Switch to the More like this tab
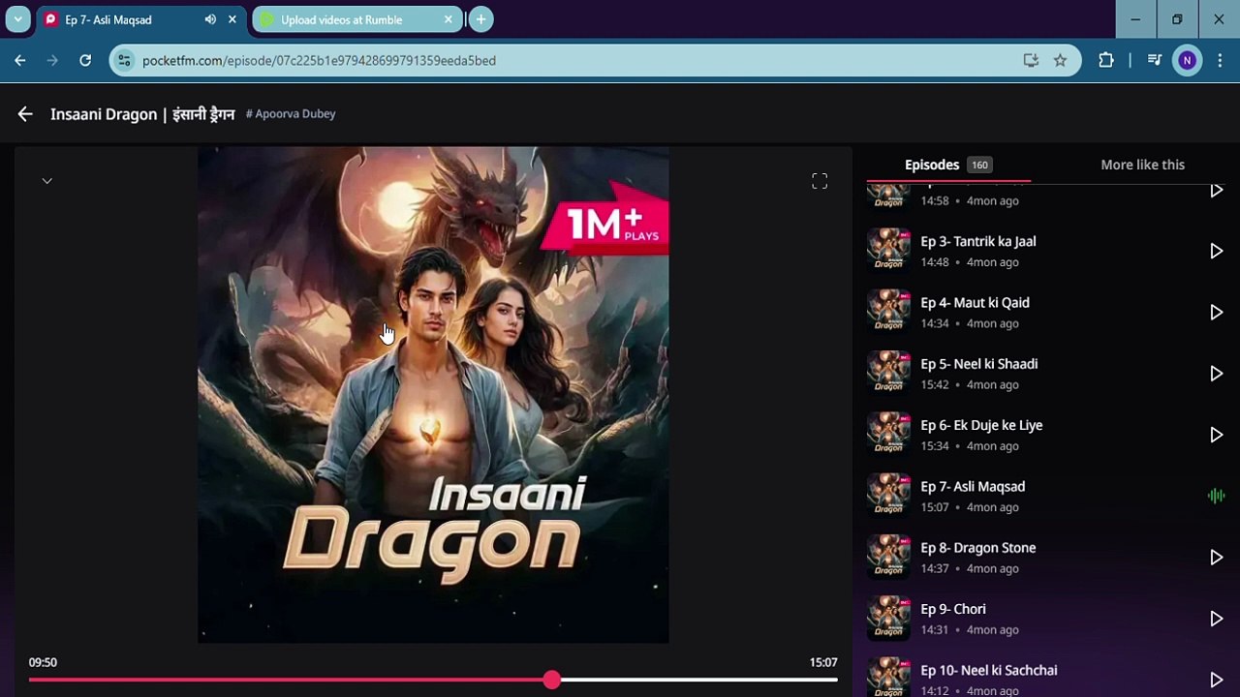 (1142, 165)
